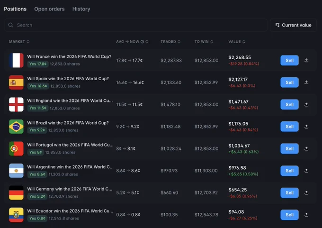Screen dimensions: 322x228
Task: Sell the Germany World Cup position
Action: pos(289,192)
